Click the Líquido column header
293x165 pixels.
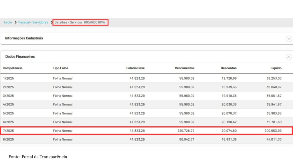click(276, 68)
